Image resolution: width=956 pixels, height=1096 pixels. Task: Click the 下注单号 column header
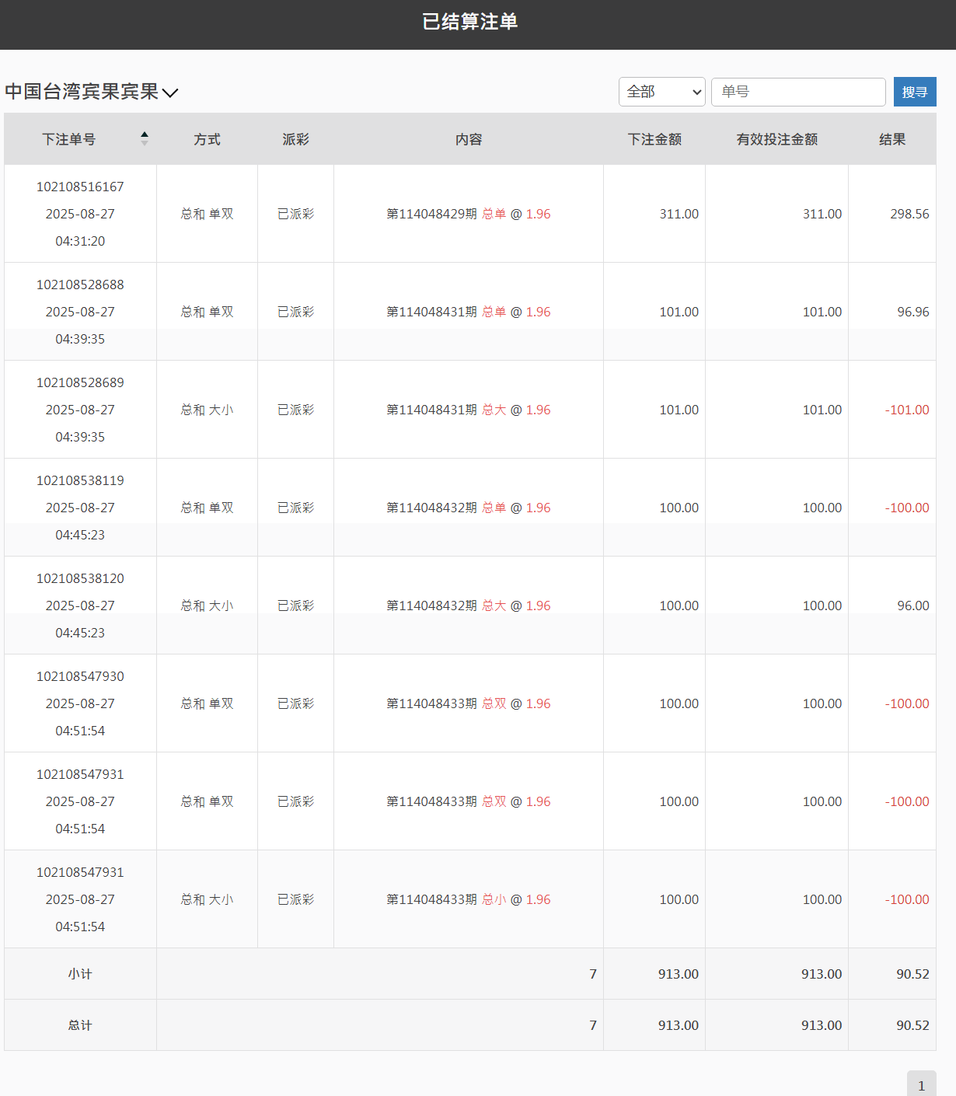coord(69,139)
